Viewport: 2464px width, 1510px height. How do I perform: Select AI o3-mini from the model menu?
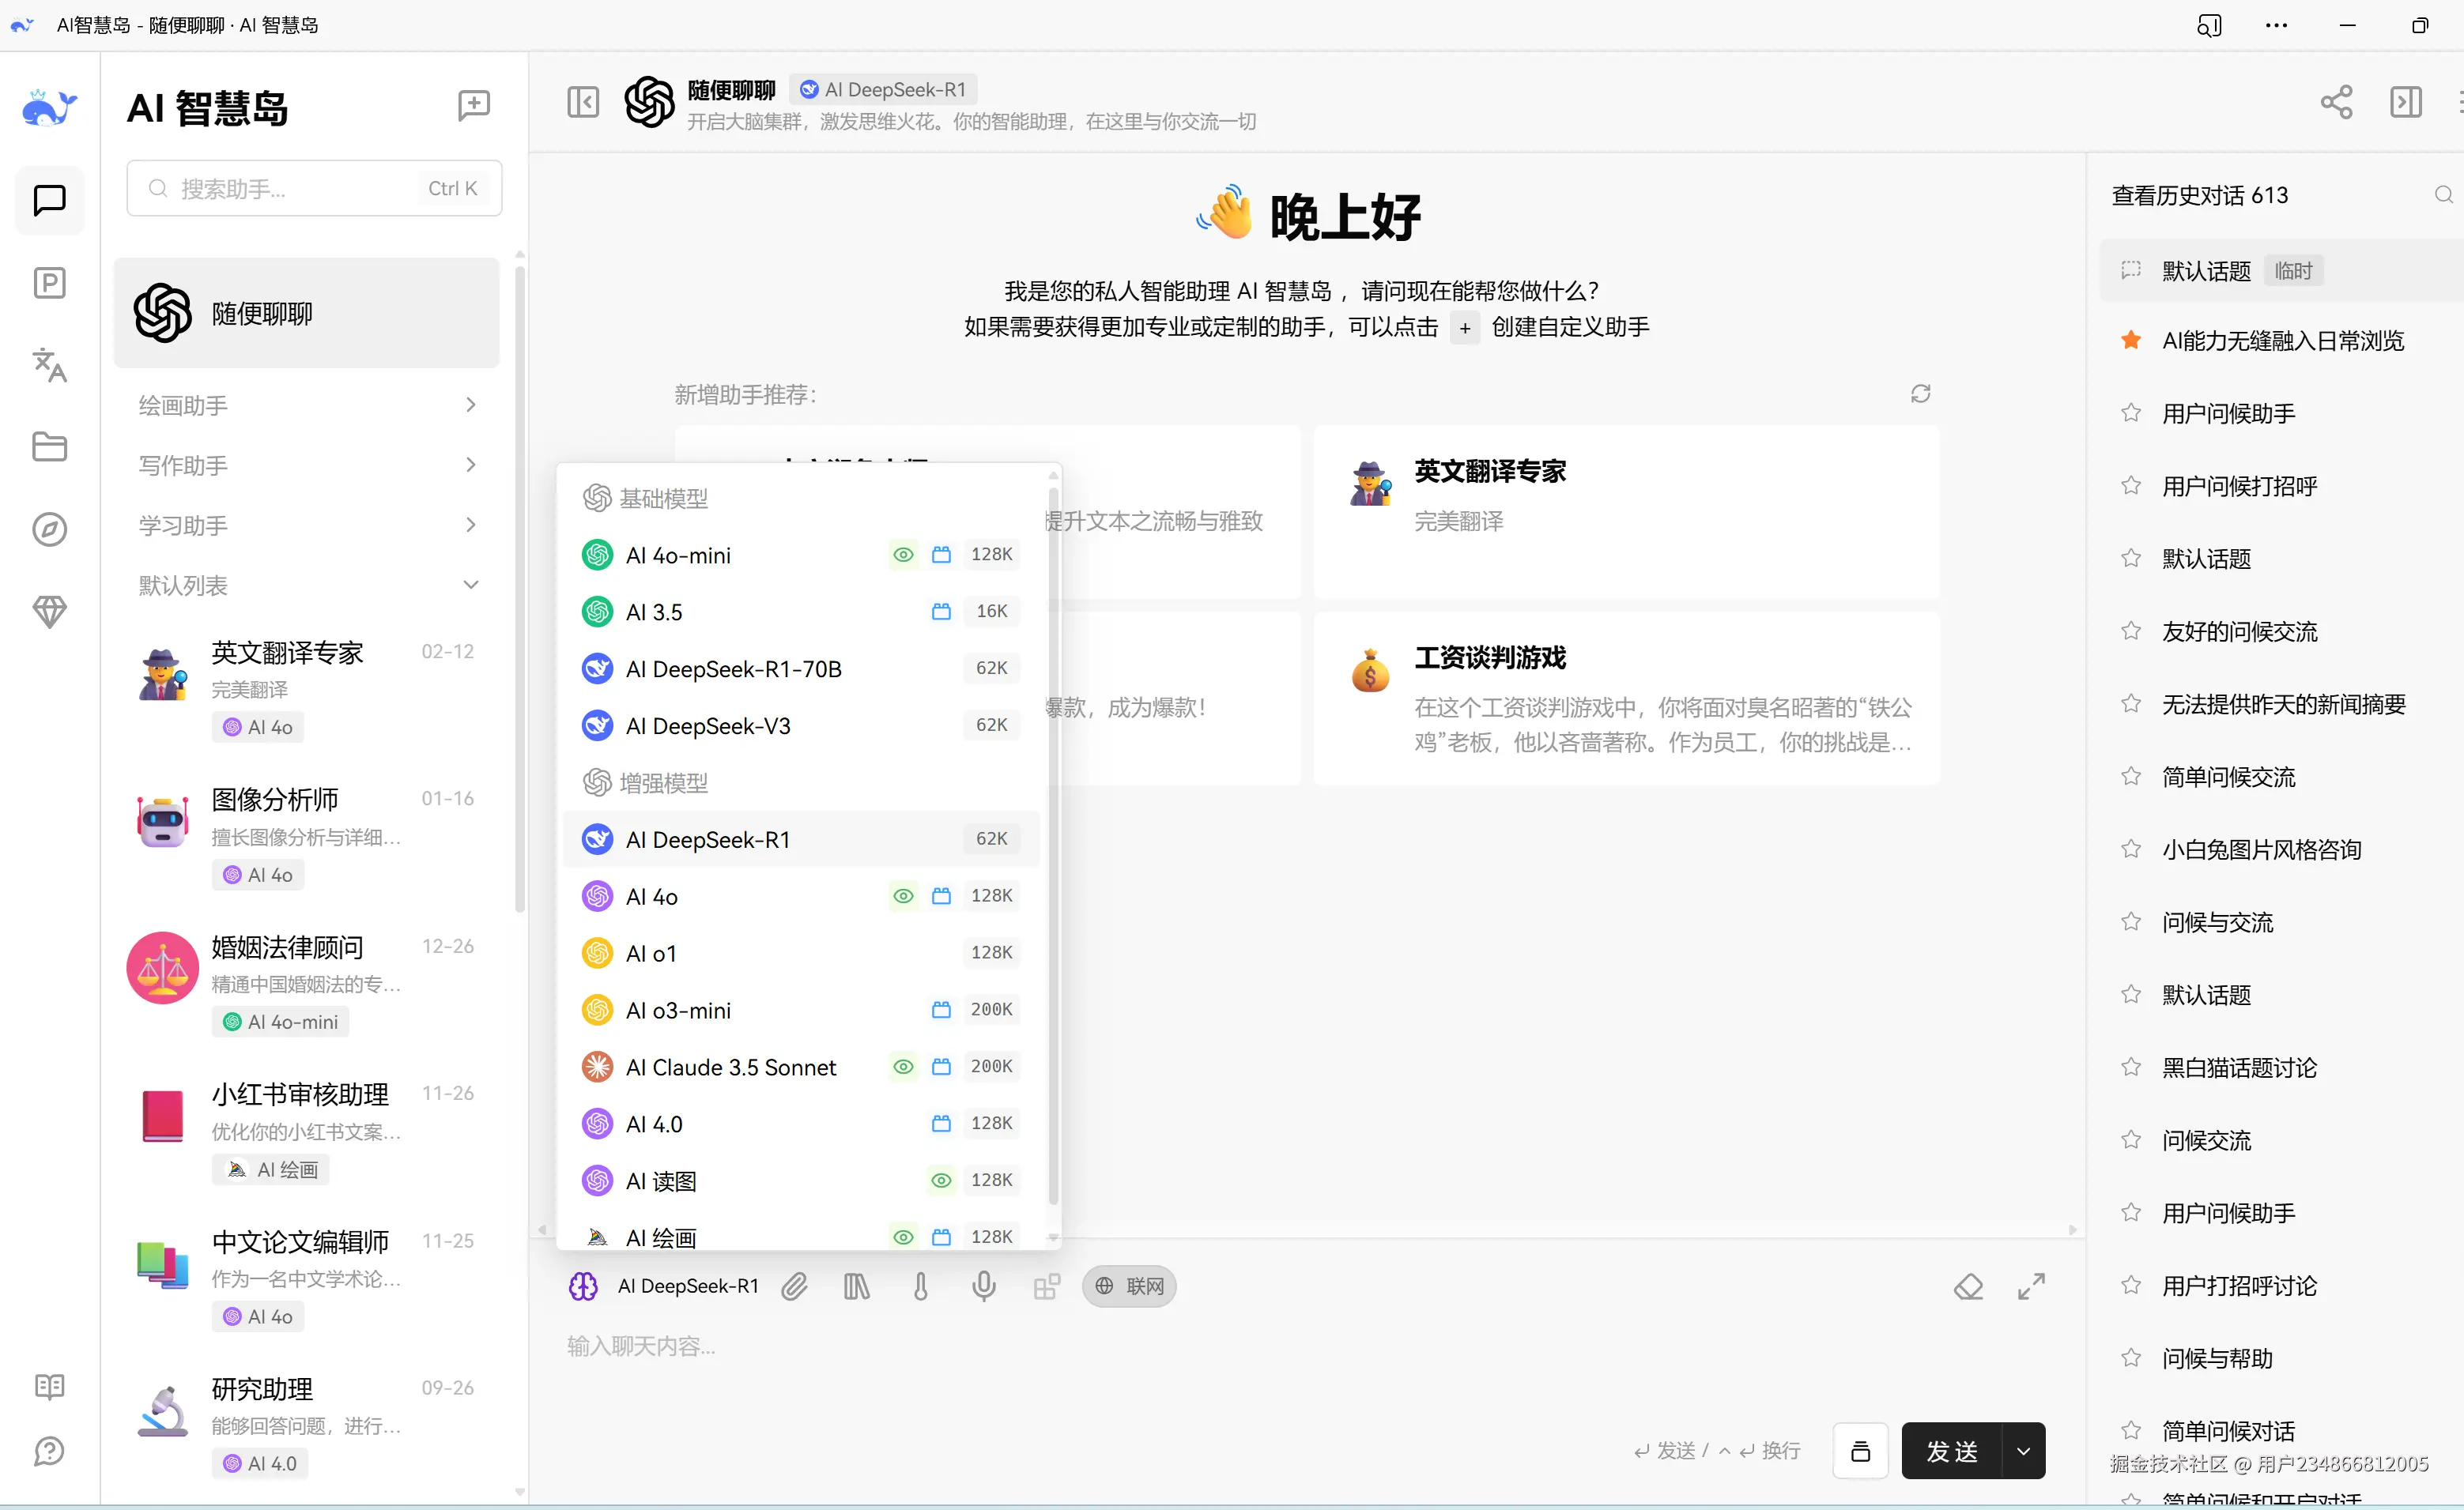coord(678,1009)
